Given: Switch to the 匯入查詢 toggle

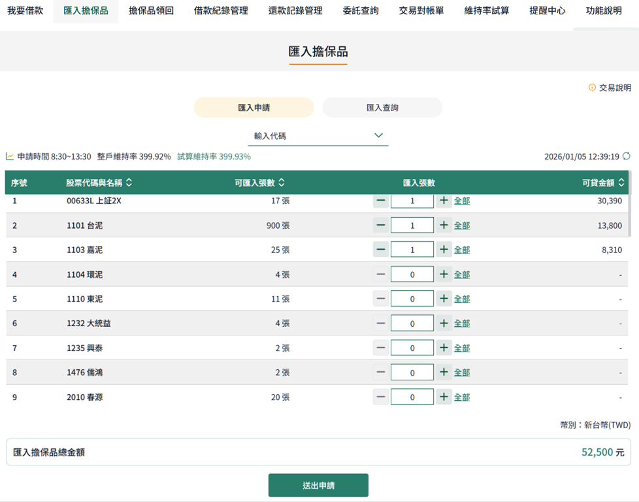Looking at the screenshot, I should (x=382, y=108).
